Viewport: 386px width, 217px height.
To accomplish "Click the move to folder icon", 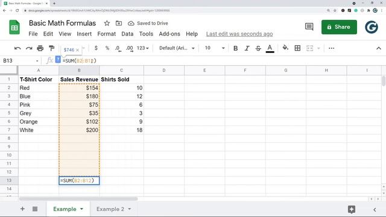I will [x=119, y=23].
